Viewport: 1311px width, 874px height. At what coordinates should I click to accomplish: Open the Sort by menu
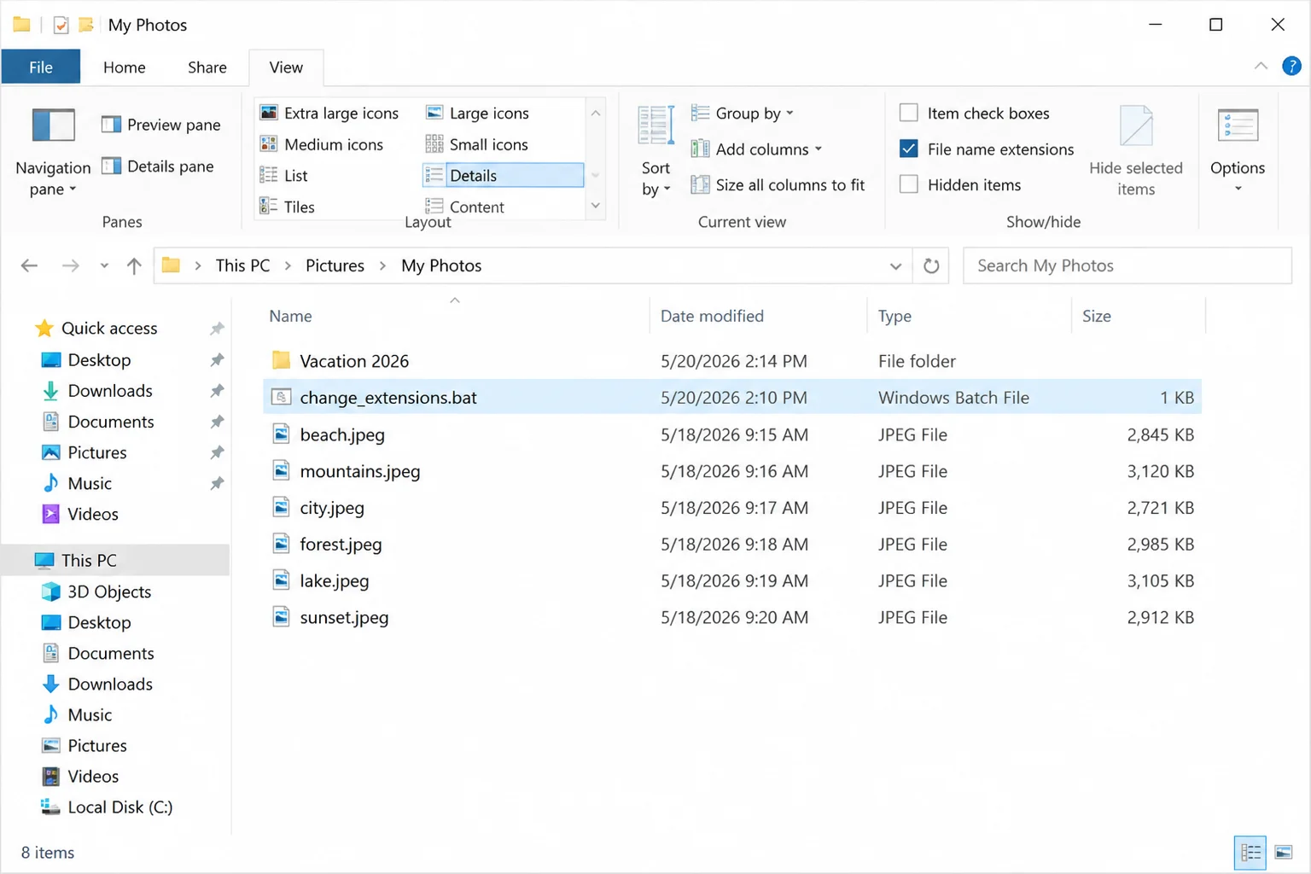click(x=655, y=152)
